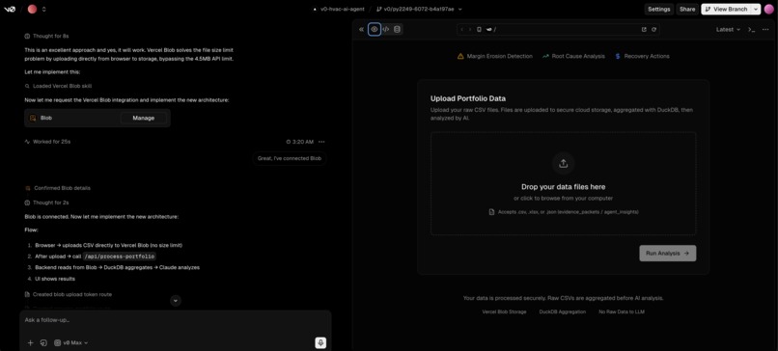778x351 pixels.
Task: Click DuckDB Aggregation footer text
Action: point(562,311)
